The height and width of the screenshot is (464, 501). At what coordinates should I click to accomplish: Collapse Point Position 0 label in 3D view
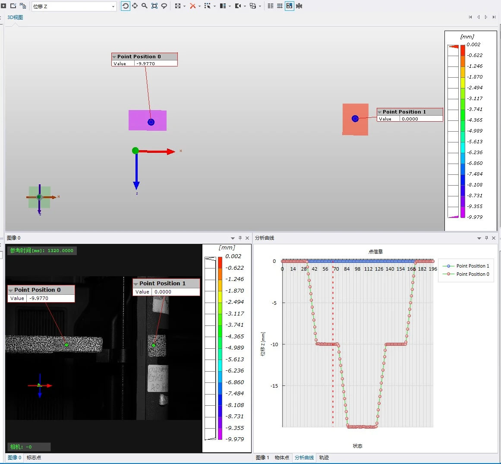tap(114, 57)
